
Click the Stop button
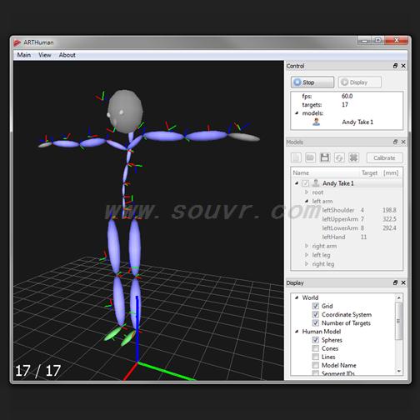click(x=312, y=82)
